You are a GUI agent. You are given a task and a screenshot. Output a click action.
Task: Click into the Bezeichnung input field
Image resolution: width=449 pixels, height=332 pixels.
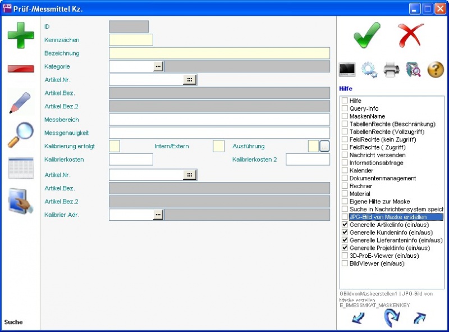point(219,53)
